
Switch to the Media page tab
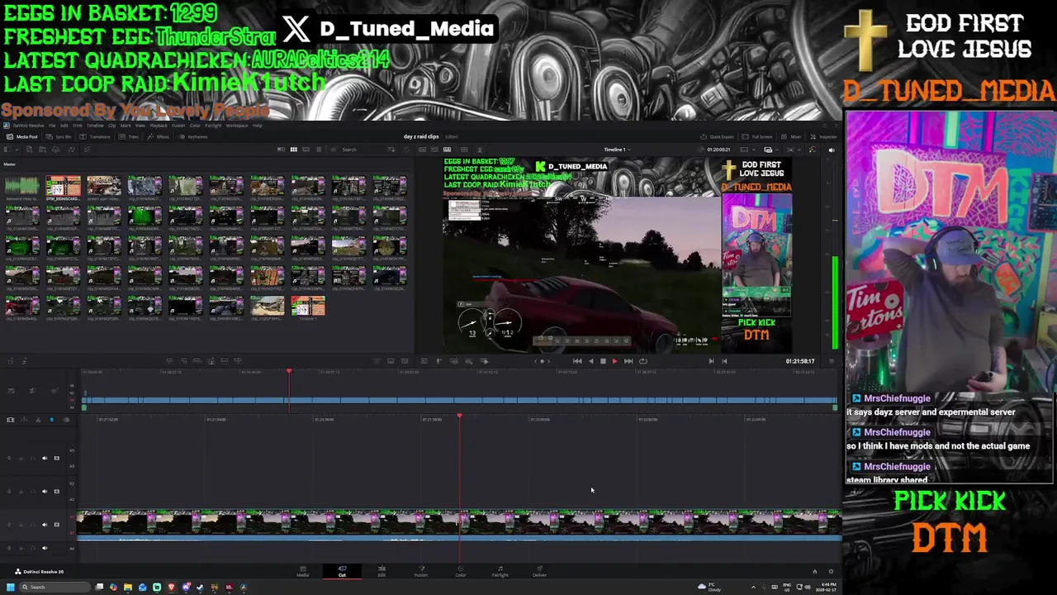pyautogui.click(x=302, y=571)
